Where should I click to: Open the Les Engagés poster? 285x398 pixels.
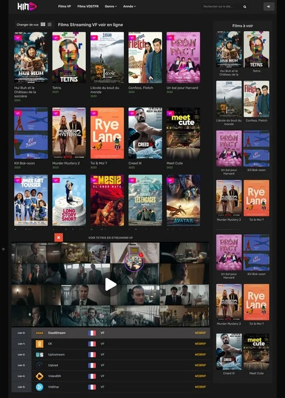point(145,200)
